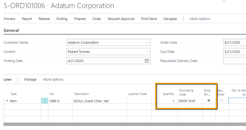Open the Process menu

[x=9, y=19]
